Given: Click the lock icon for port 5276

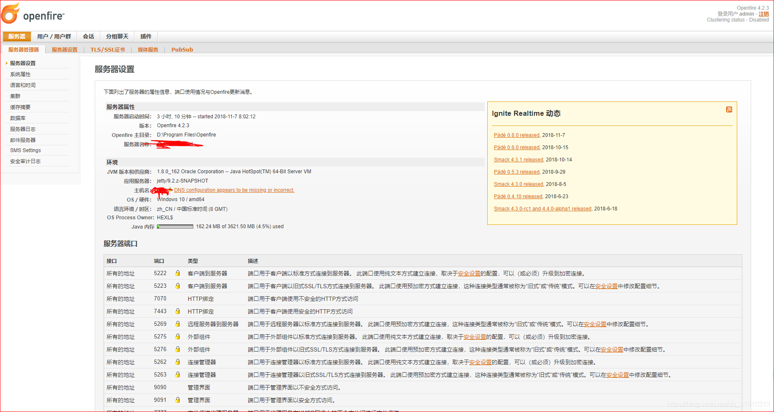Looking at the screenshot, I should 178,349.
